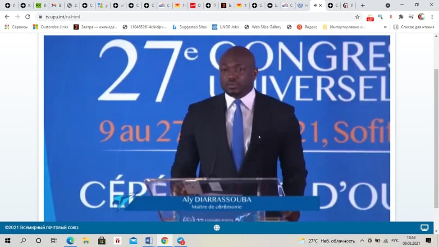Screen dimensions: 439x247
Task: Open the red +27 extension
Action: [x=370, y=18]
